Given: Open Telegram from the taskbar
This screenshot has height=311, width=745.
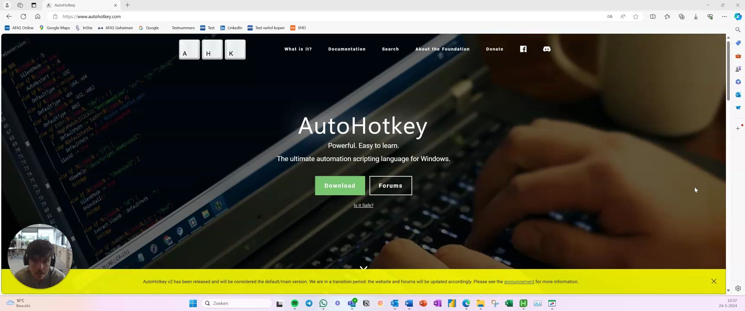Looking at the screenshot, I should 309,303.
